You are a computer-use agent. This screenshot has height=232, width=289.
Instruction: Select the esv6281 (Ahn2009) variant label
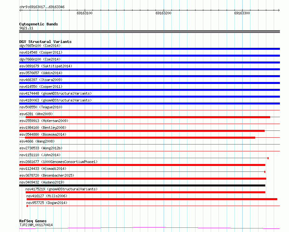pyautogui.click(x=36, y=114)
